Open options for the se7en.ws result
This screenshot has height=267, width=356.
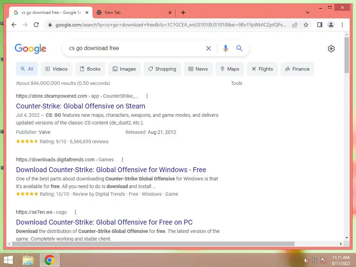pos(75,212)
